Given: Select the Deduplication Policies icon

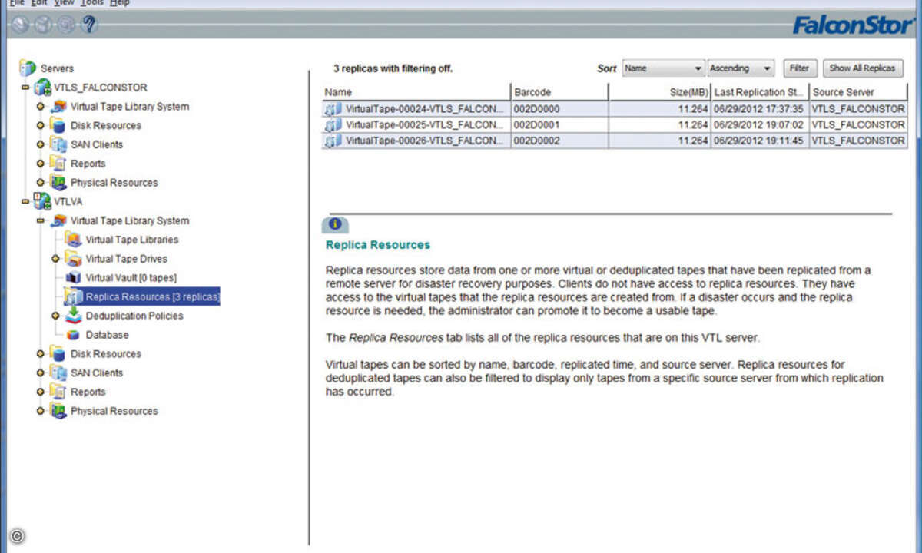Looking at the screenshot, I should point(73,316).
